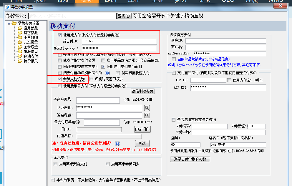Click the 查找(F) search button
The height and width of the screenshot is (186, 292).
click(124, 16)
